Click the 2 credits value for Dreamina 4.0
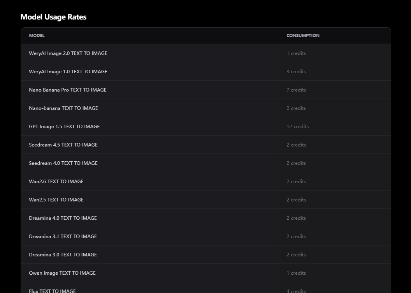The width and height of the screenshot is (411, 293). click(x=296, y=218)
